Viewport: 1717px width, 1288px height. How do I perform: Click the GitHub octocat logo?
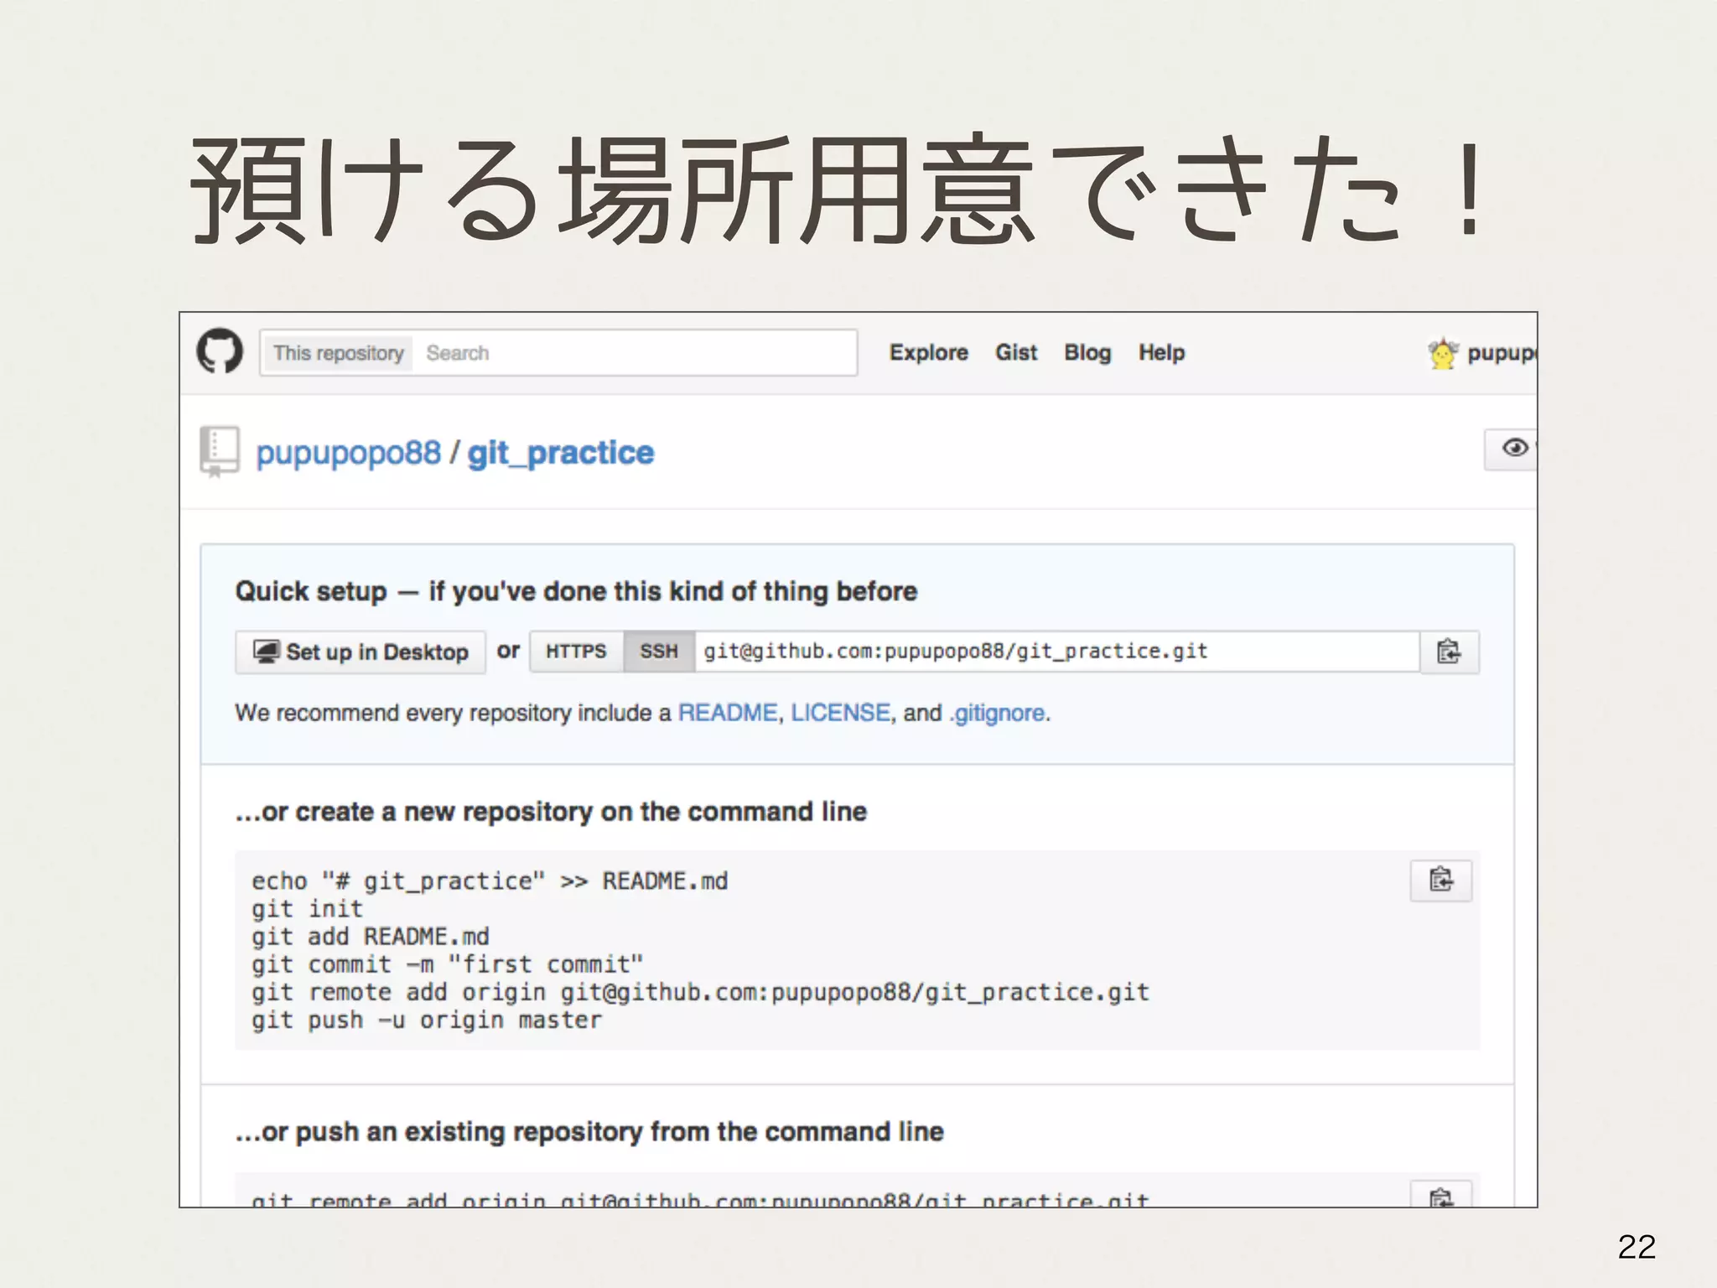pos(220,351)
